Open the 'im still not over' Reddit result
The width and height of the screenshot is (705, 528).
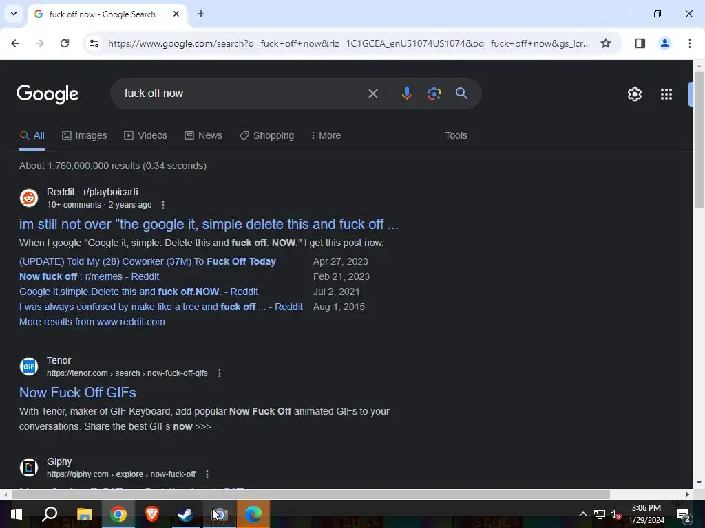pyautogui.click(x=209, y=224)
